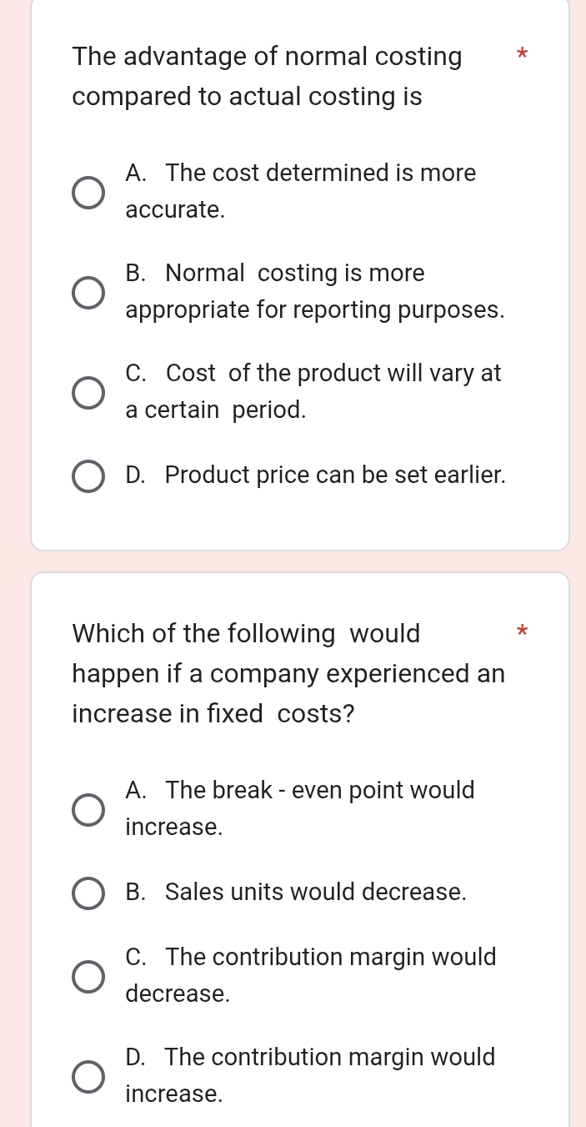Click the fixed costs question title text
This screenshot has height=1127, width=586.
point(288,674)
